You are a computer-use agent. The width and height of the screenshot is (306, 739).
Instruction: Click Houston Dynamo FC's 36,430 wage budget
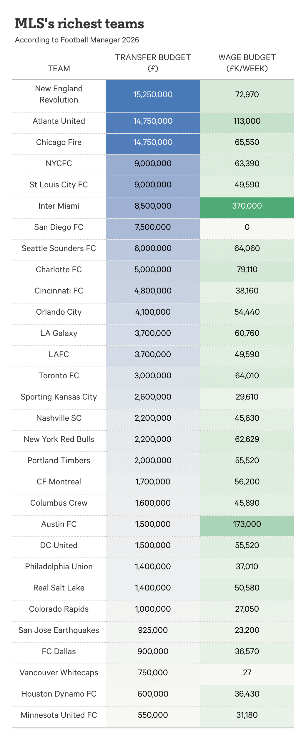click(x=247, y=694)
